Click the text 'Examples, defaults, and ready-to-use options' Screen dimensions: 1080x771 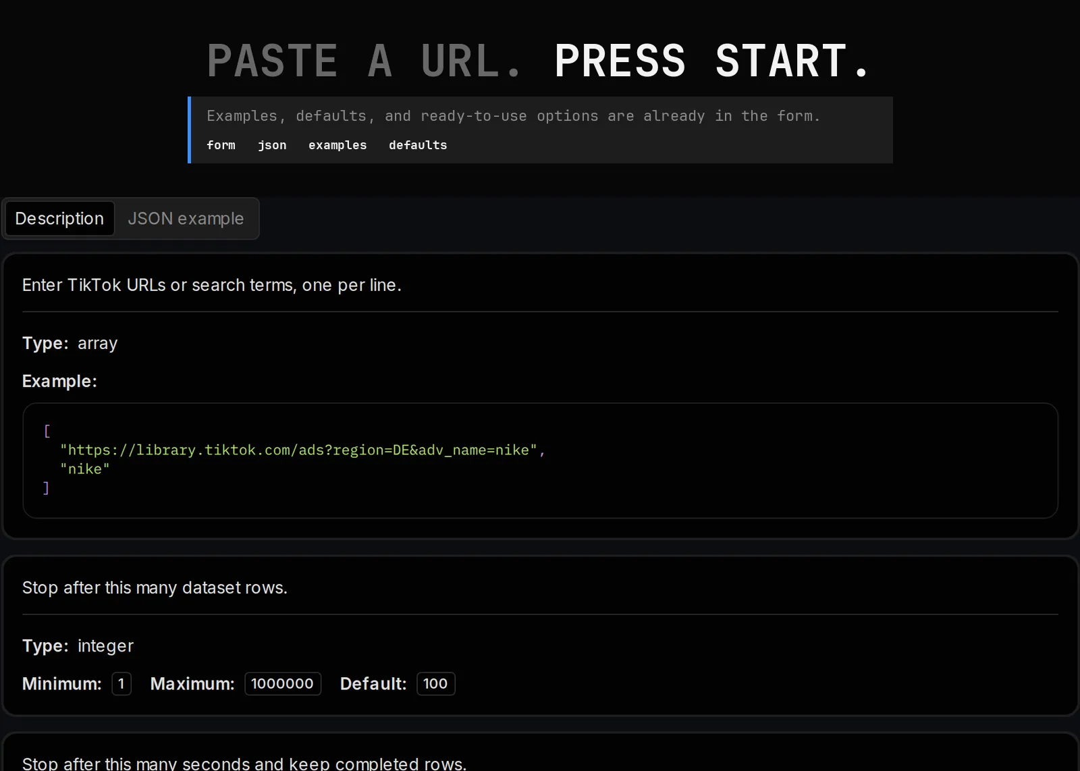402,116
